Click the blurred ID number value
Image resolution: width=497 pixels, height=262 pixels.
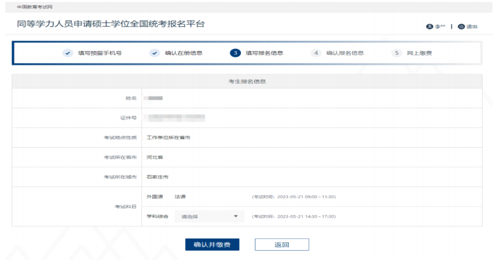174,118
